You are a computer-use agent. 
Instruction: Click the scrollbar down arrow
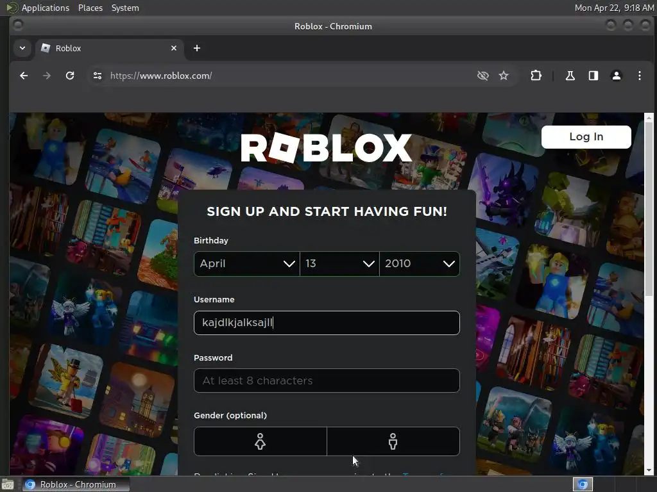click(649, 470)
